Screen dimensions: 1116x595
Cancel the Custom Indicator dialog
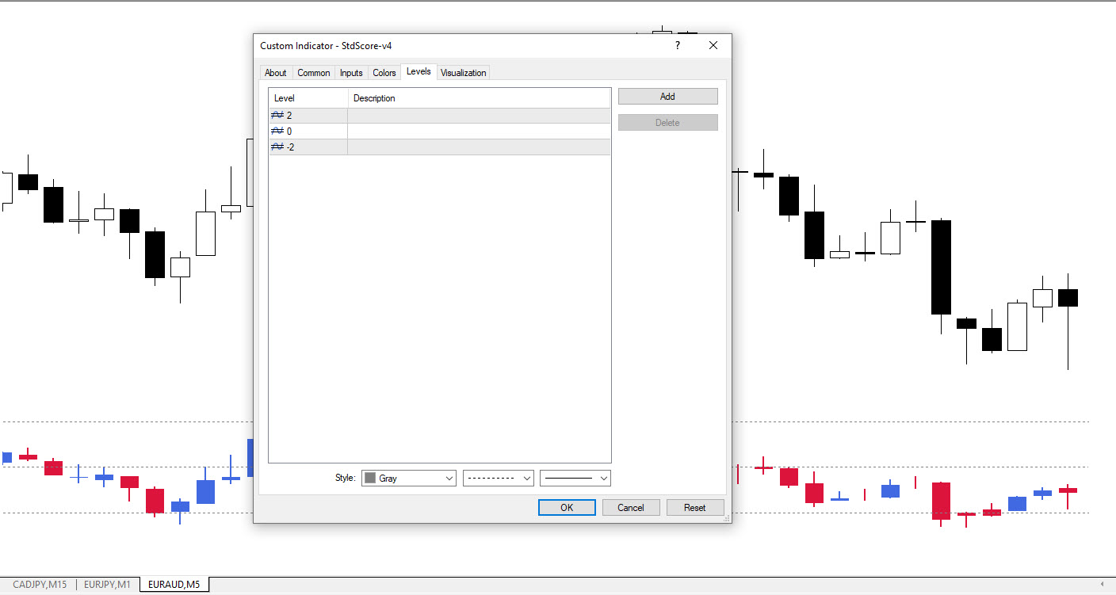coord(631,508)
